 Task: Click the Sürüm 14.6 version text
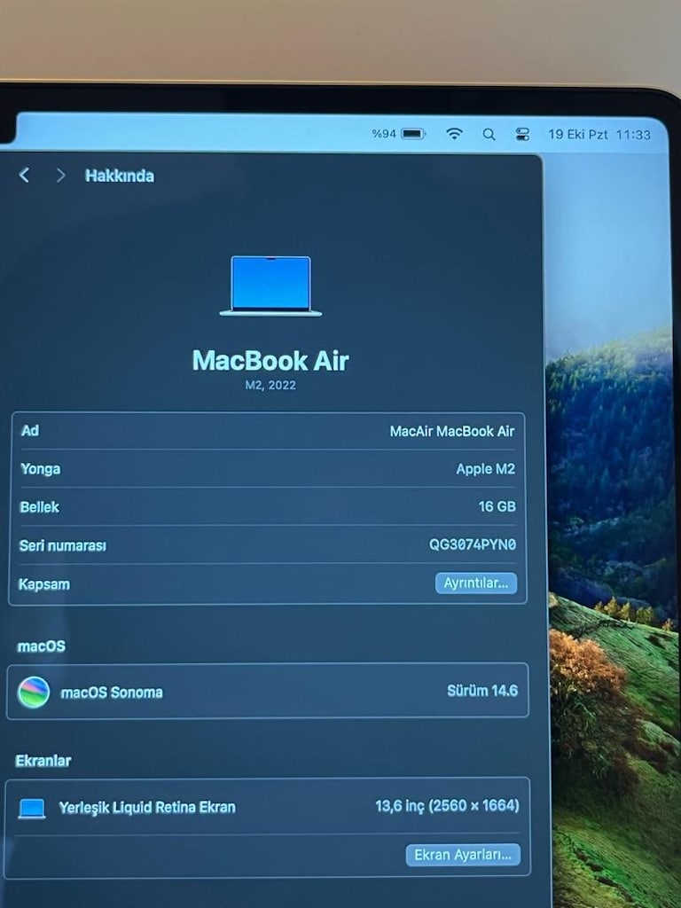[x=481, y=690]
